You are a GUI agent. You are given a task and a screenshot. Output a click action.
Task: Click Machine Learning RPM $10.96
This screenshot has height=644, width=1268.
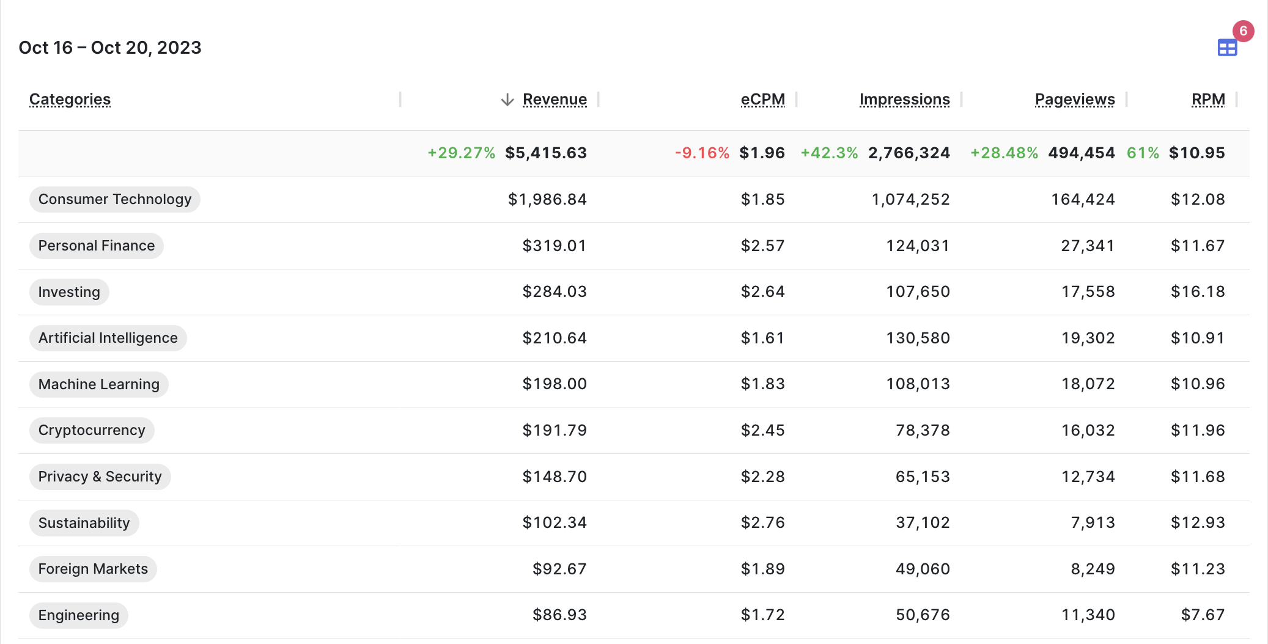[1198, 384]
